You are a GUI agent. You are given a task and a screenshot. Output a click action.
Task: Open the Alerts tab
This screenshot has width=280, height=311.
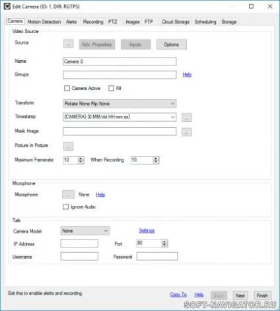pos(71,22)
